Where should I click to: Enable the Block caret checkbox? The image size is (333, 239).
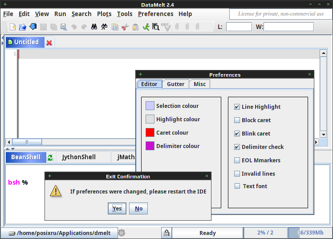pos(237,120)
